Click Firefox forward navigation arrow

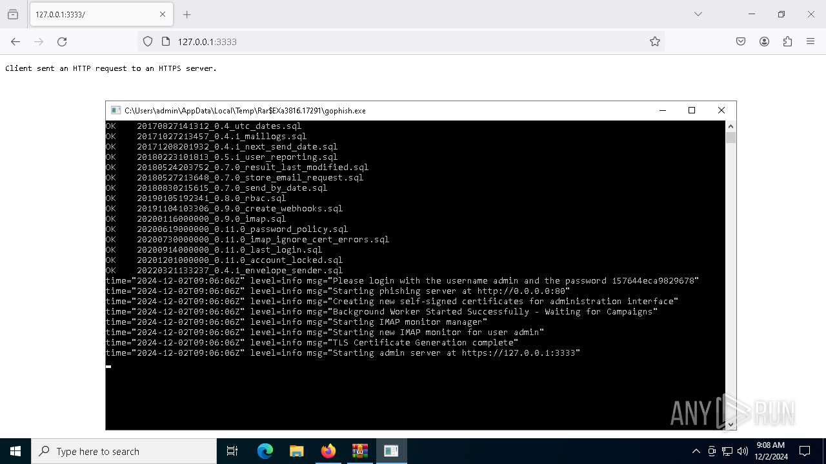point(39,41)
